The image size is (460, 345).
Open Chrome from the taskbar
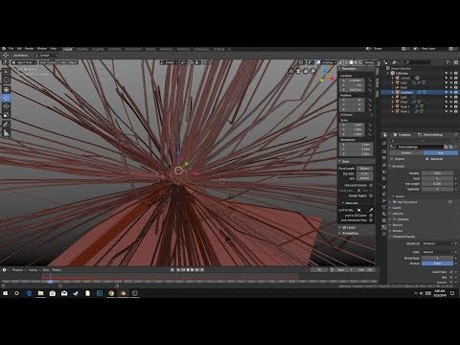111,293
